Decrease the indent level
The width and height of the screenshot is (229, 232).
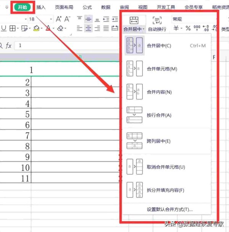pyautogui.click(x=106, y=19)
